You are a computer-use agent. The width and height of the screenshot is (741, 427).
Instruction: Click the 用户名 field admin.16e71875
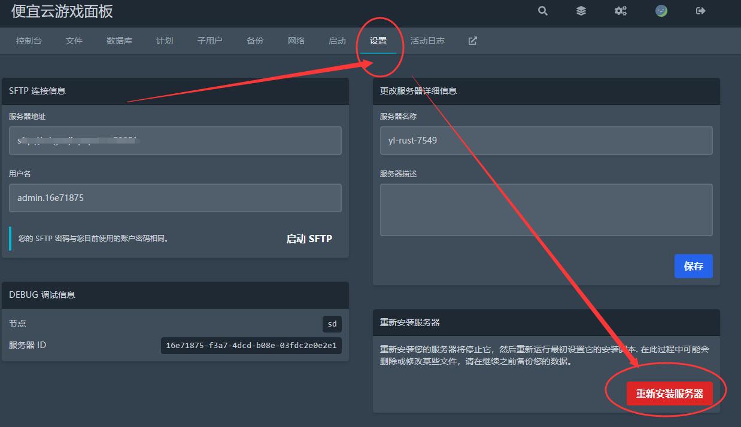click(x=175, y=198)
